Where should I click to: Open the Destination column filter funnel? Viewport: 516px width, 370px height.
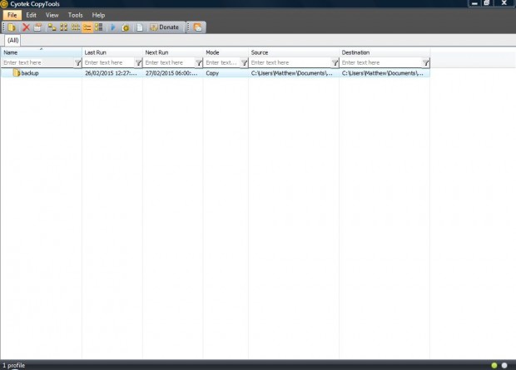click(425, 63)
